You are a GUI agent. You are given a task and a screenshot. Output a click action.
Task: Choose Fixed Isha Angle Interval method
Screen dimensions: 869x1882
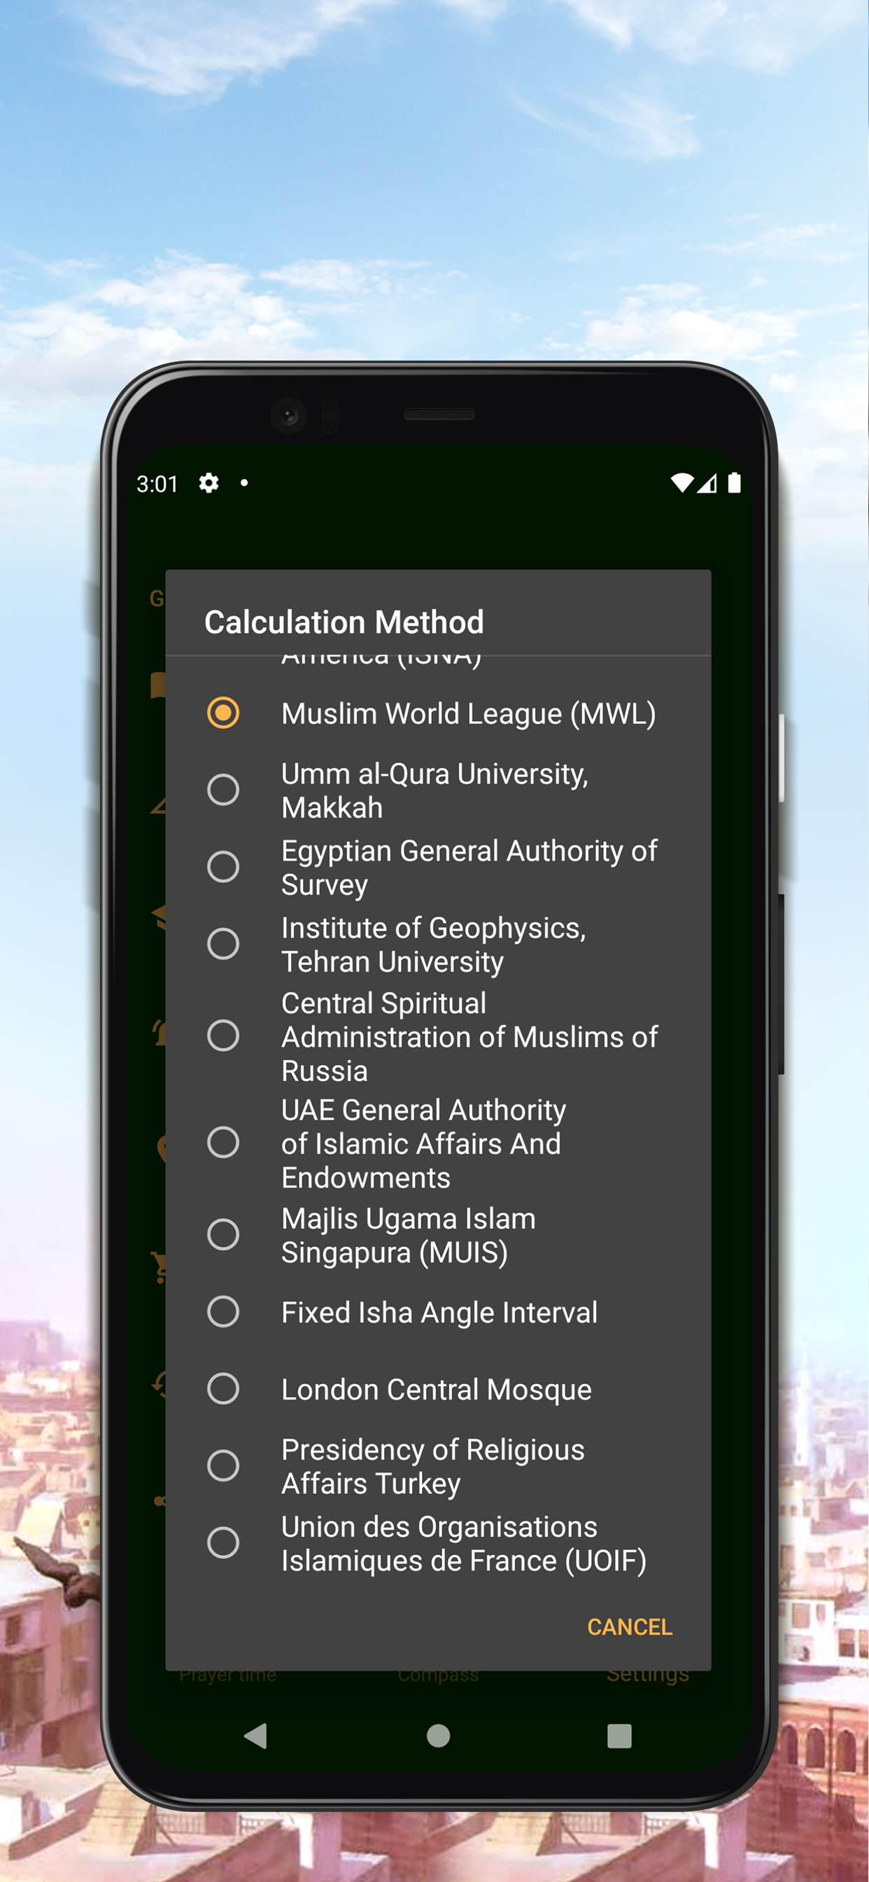(x=438, y=1312)
